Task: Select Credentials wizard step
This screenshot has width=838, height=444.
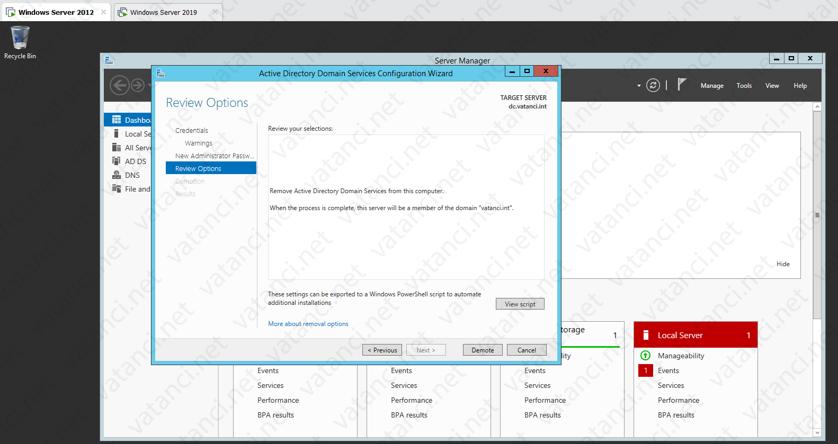Action: pos(192,130)
